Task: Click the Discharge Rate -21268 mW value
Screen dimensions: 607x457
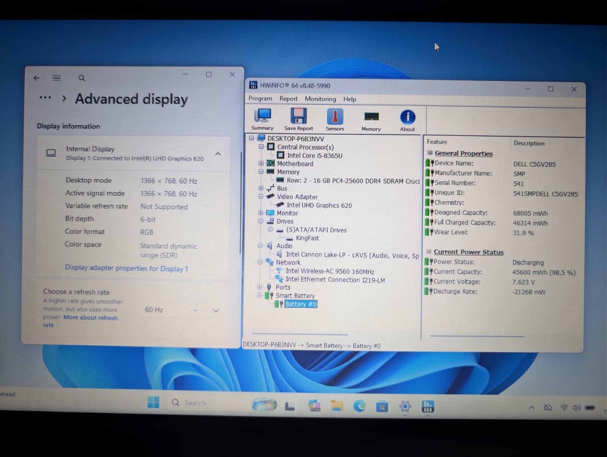Action: tap(529, 292)
